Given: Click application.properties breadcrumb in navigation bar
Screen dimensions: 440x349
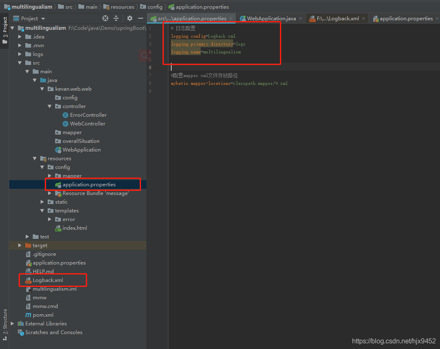Looking at the screenshot, I should tap(199, 7).
